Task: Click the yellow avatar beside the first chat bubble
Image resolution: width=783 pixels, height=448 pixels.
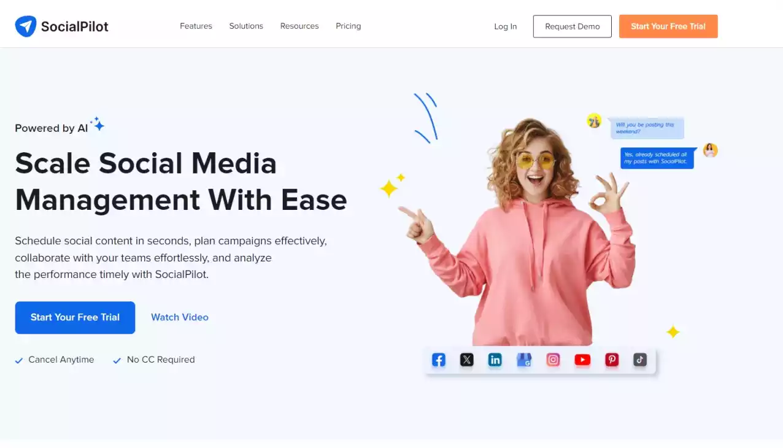Action: pos(594,121)
